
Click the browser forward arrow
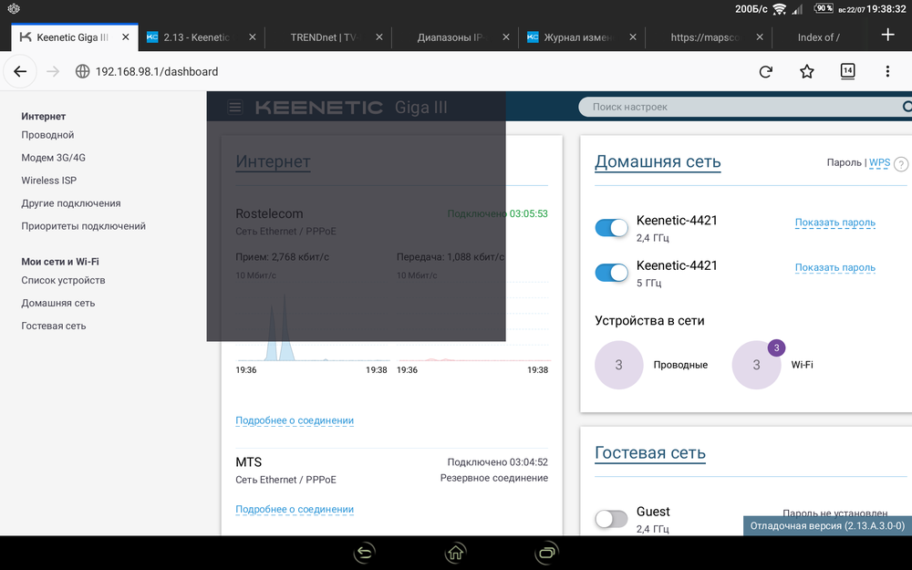tap(53, 71)
